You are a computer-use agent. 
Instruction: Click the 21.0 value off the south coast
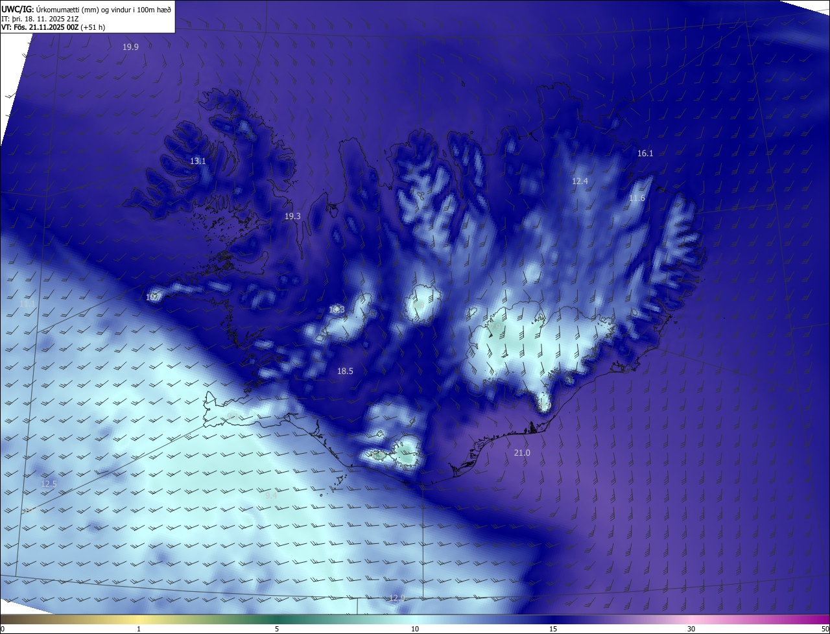click(x=522, y=452)
